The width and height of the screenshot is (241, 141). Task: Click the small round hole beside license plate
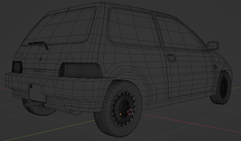click(x=31, y=86)
